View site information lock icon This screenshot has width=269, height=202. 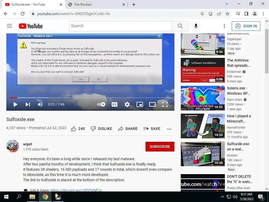(33, 14)
